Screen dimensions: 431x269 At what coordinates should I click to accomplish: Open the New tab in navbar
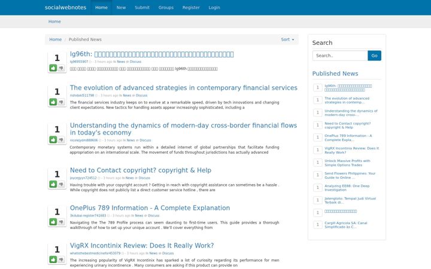click(121, 8)
